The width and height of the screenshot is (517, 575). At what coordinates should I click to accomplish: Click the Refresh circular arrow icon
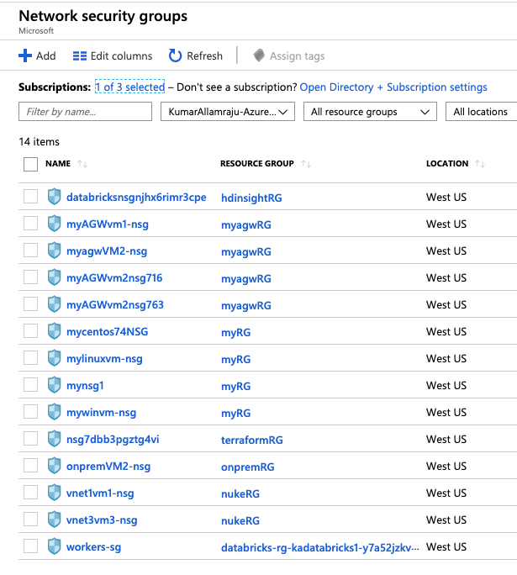point(175,55)
